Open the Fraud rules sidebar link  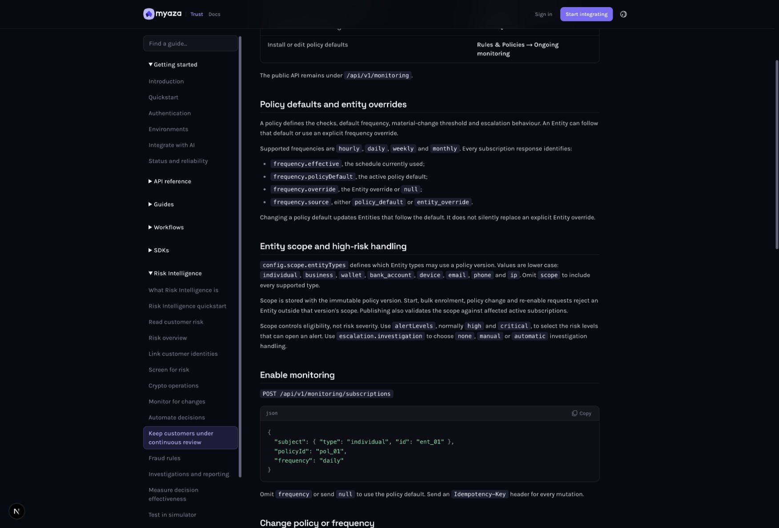click(x=165, y=458)
